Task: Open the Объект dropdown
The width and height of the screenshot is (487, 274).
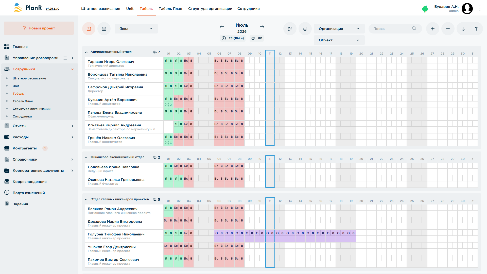Action: (x=339, y=40)
